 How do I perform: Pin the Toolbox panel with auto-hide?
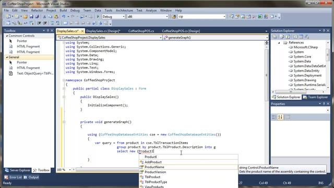click(x=47, y=31)
